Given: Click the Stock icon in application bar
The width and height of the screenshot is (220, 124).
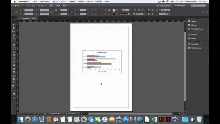Looking at the screenshot, I should pos(34,6).
